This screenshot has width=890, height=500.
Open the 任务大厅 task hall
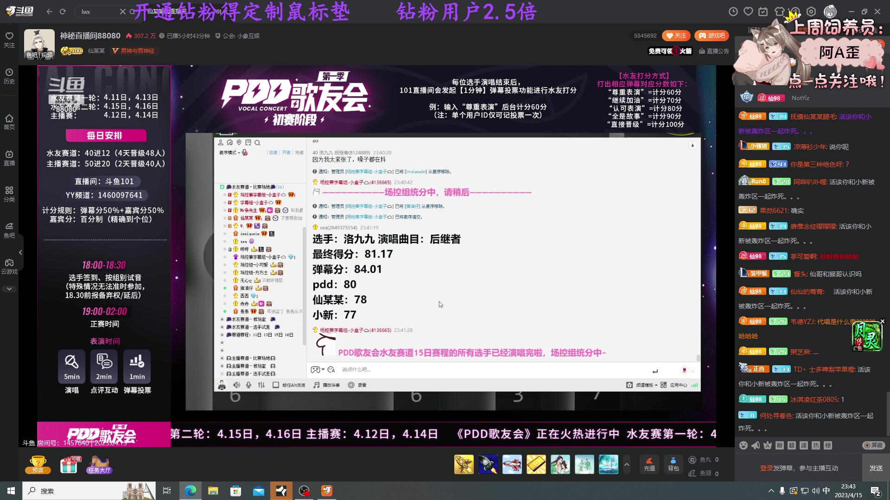(x=99, y=464)
